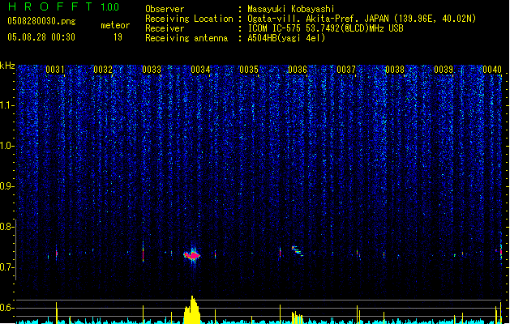The height and width of the screenshot is (324, 510).
Task: Click the 0.7 kHz axis tick label
Action: [x=6, y=267]
